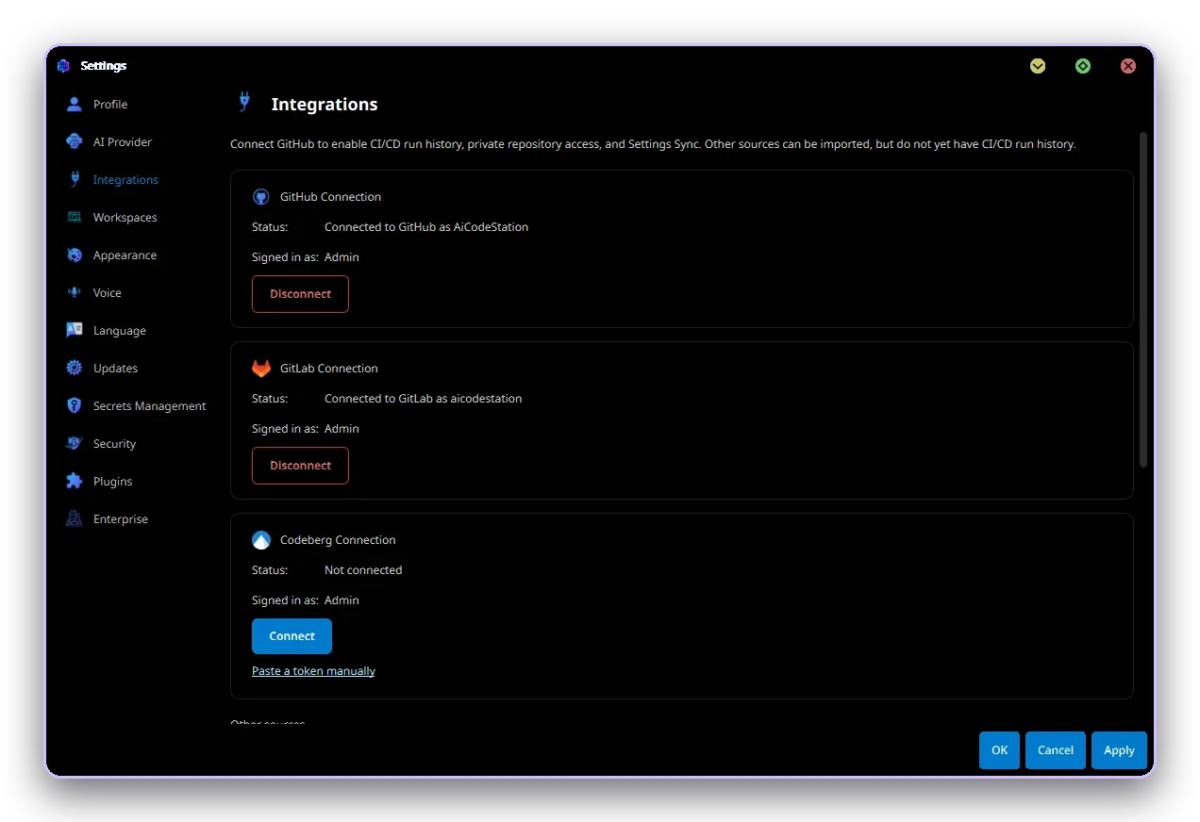Click the Codeberg mountain logo icon

point(261,540)
